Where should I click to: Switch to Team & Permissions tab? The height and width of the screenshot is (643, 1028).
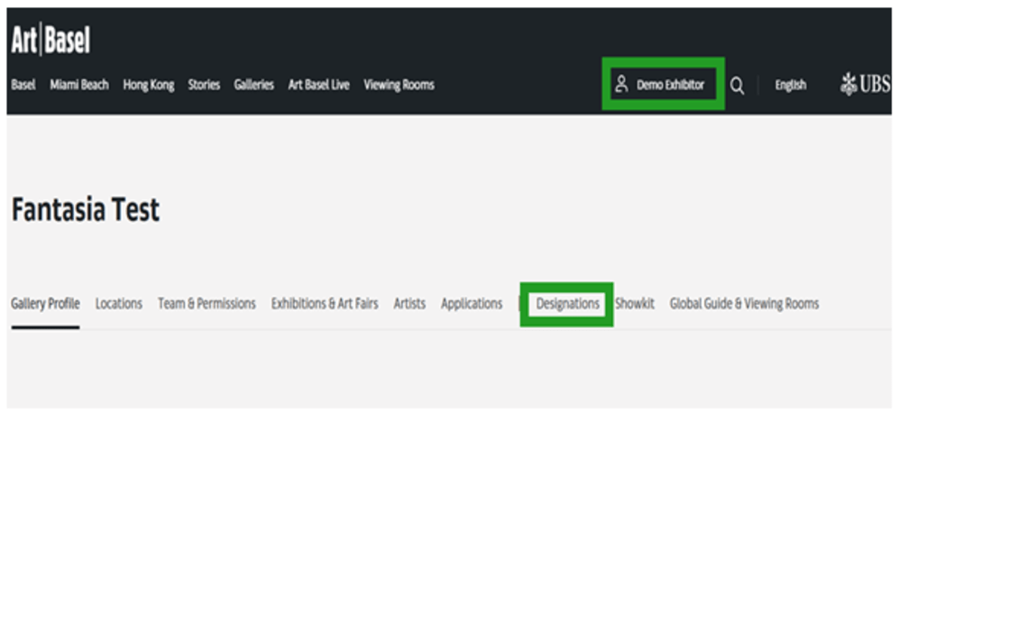[x=207, y=304]
